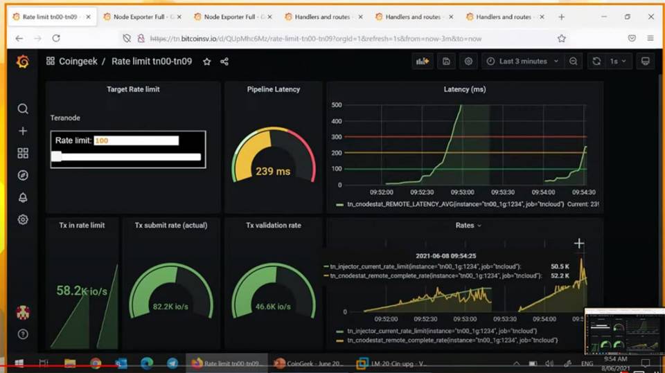Click the Pipeline Latency gauge

[x=274, y=155]
